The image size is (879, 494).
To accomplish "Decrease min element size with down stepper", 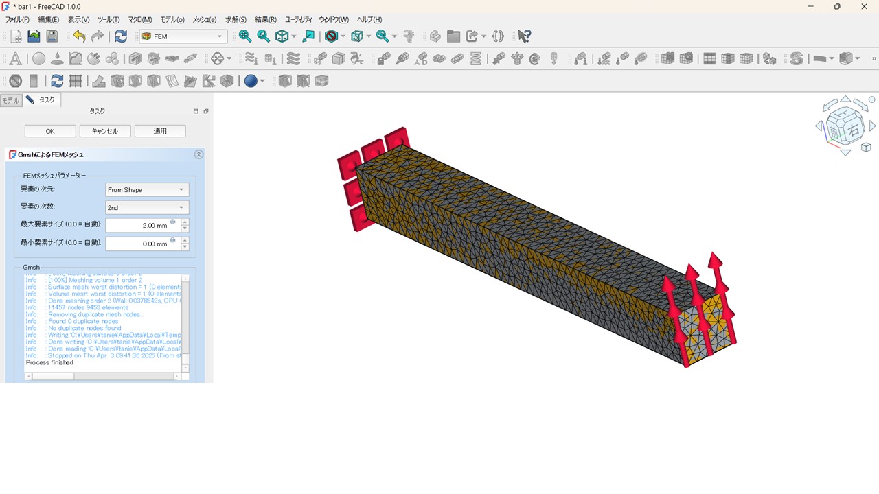I will pos(185,248).
